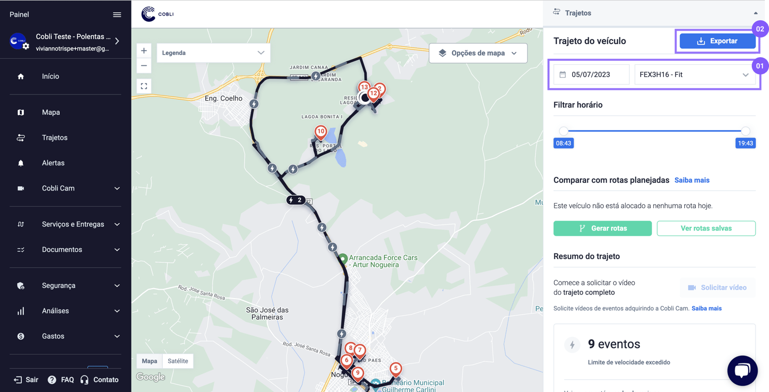The image size is (769, 392).
Task: Collapse the Trajetos panel with its chevron
Action: coord(756,12)
